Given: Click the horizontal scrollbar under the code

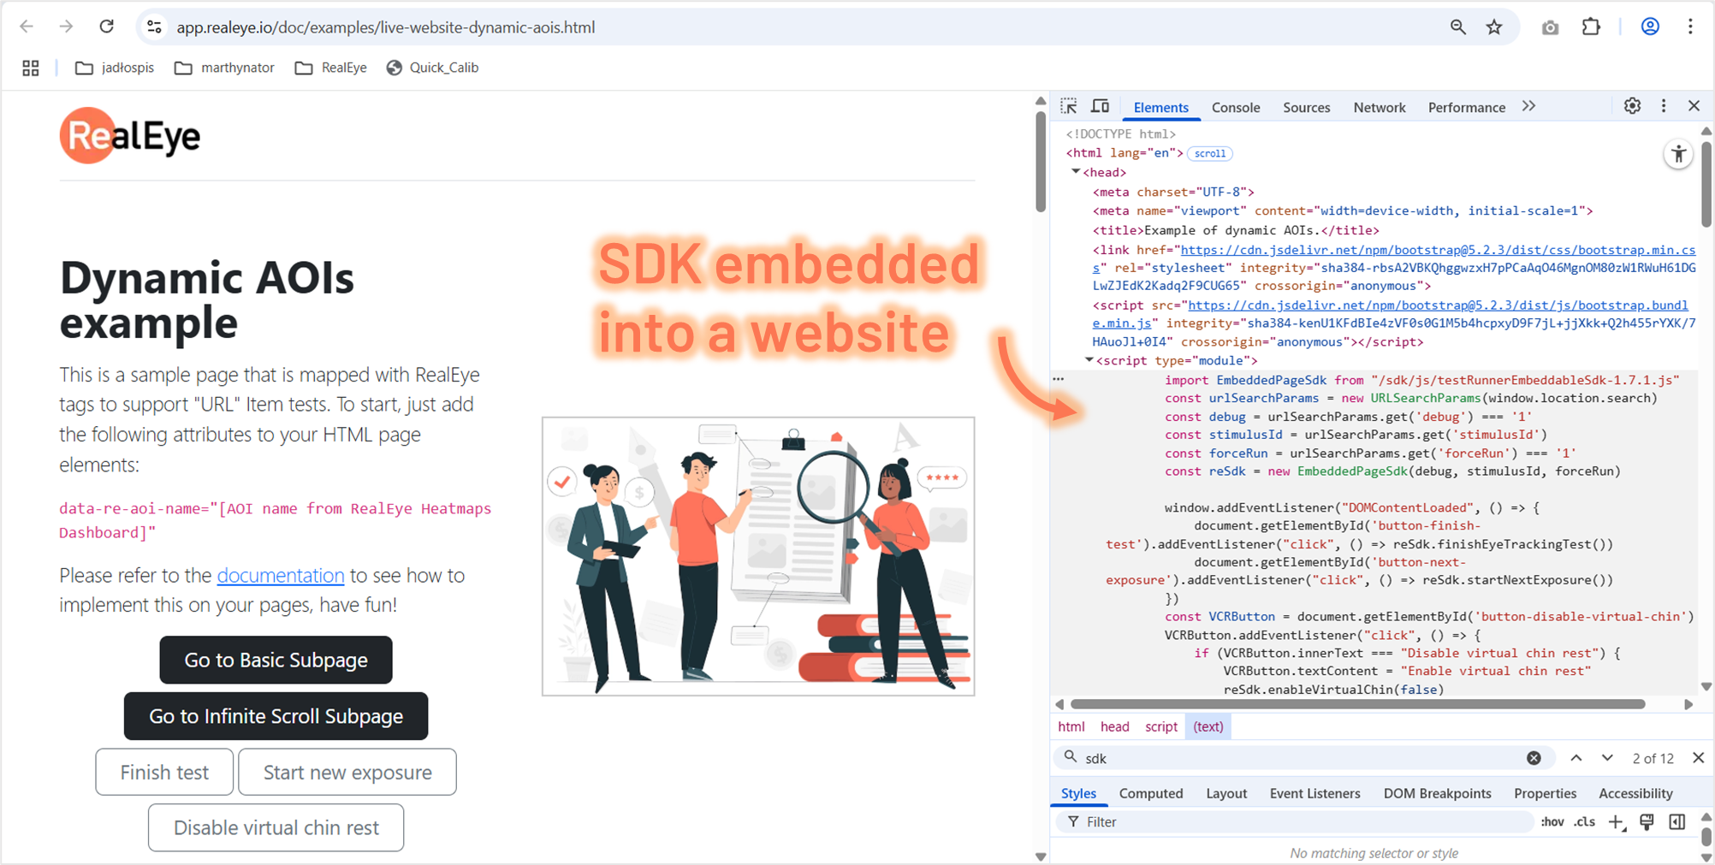Looking at the screenshot, I should click(1357, 704).
